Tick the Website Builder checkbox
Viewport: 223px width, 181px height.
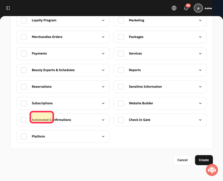point(121,103)
